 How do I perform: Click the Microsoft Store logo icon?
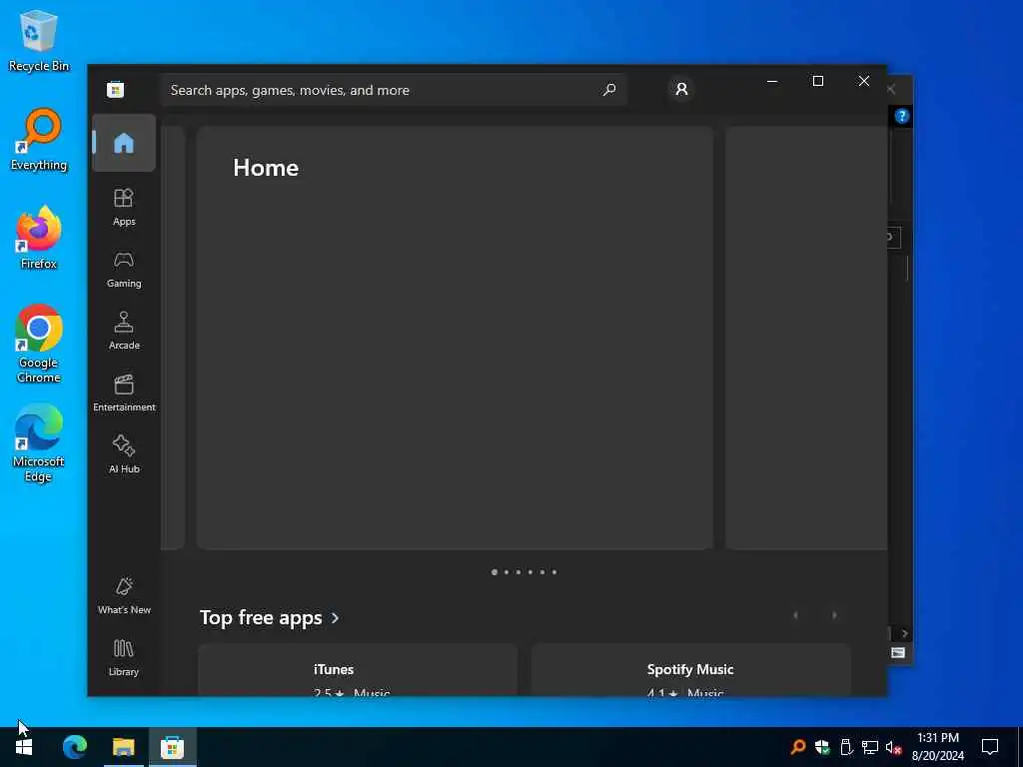click(116, 89)
